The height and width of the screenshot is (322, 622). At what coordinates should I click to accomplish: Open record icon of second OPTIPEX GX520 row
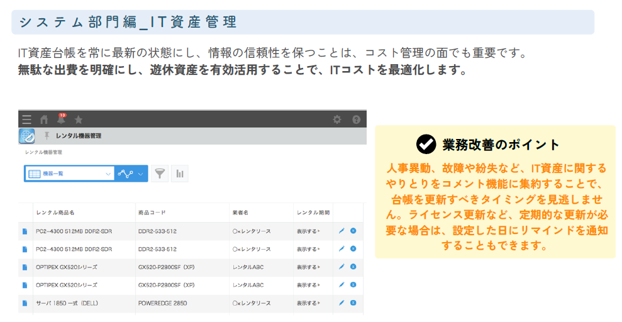tap(25, 285)
